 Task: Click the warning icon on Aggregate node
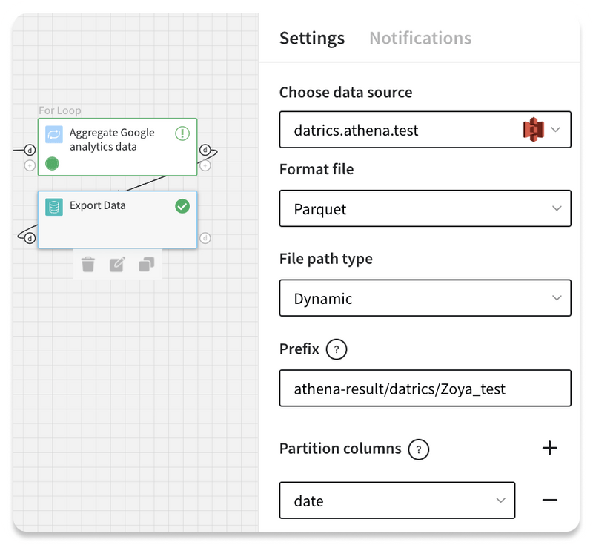coord(183,132)
